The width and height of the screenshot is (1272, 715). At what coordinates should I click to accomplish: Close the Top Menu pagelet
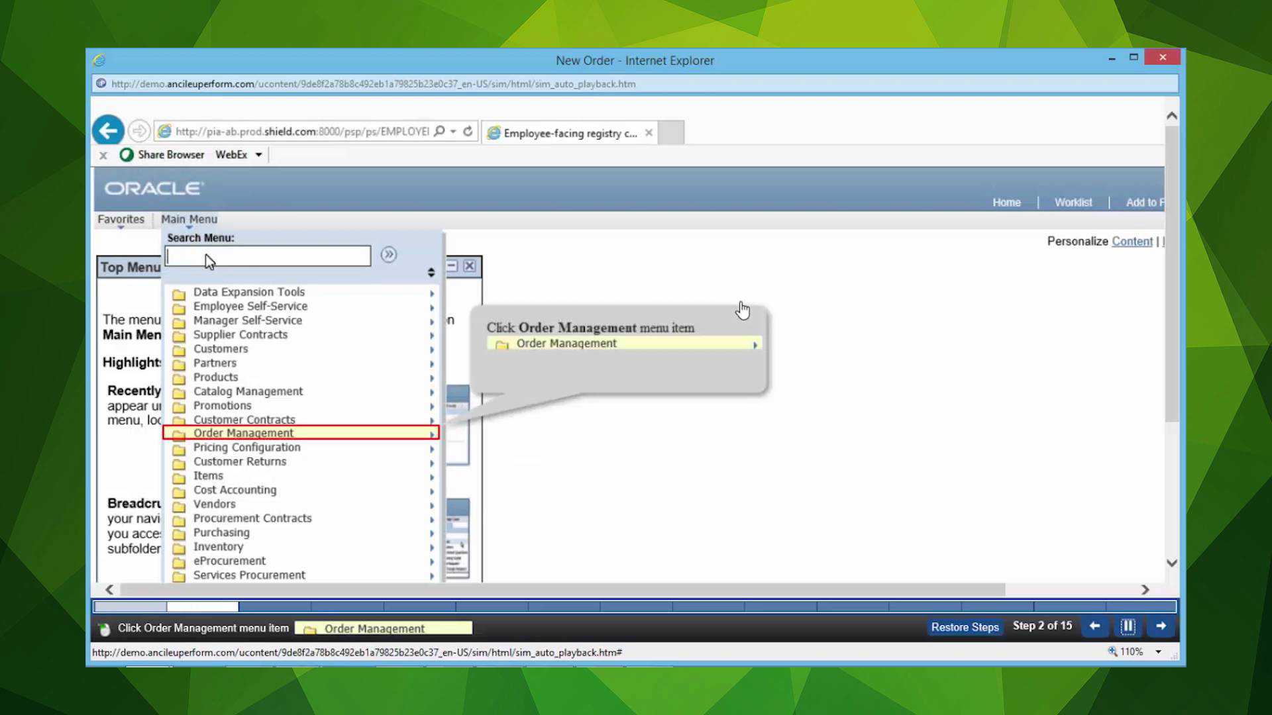tap(469, 266)
